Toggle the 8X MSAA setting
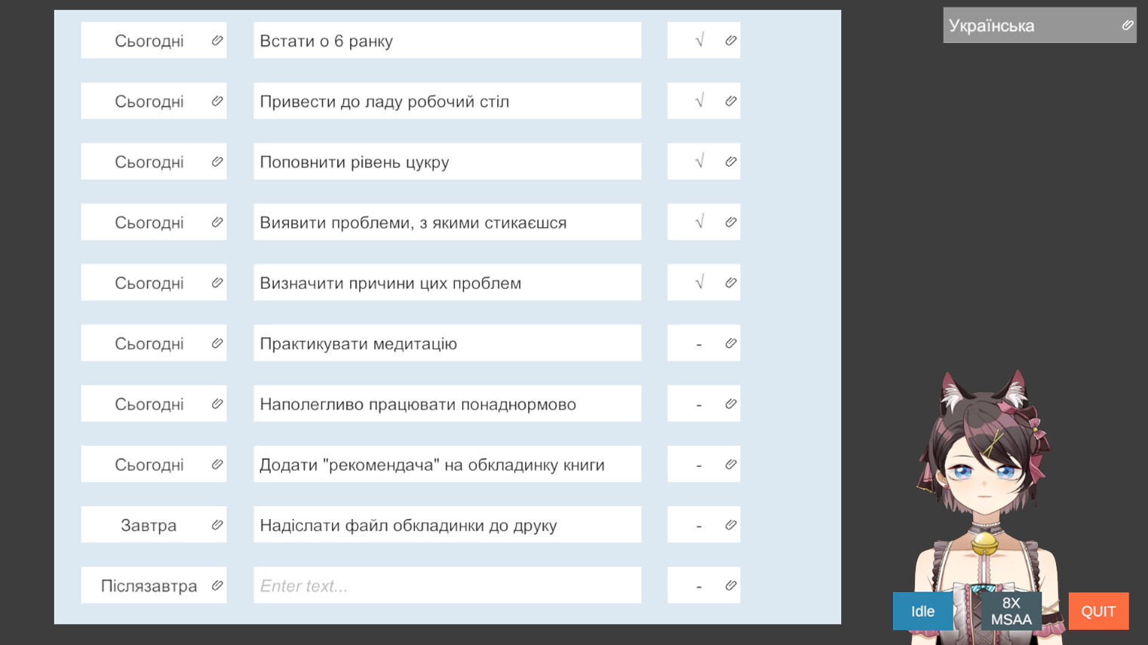The width and height of the screenshot is (1148, 645). [x=1011, y=611]
